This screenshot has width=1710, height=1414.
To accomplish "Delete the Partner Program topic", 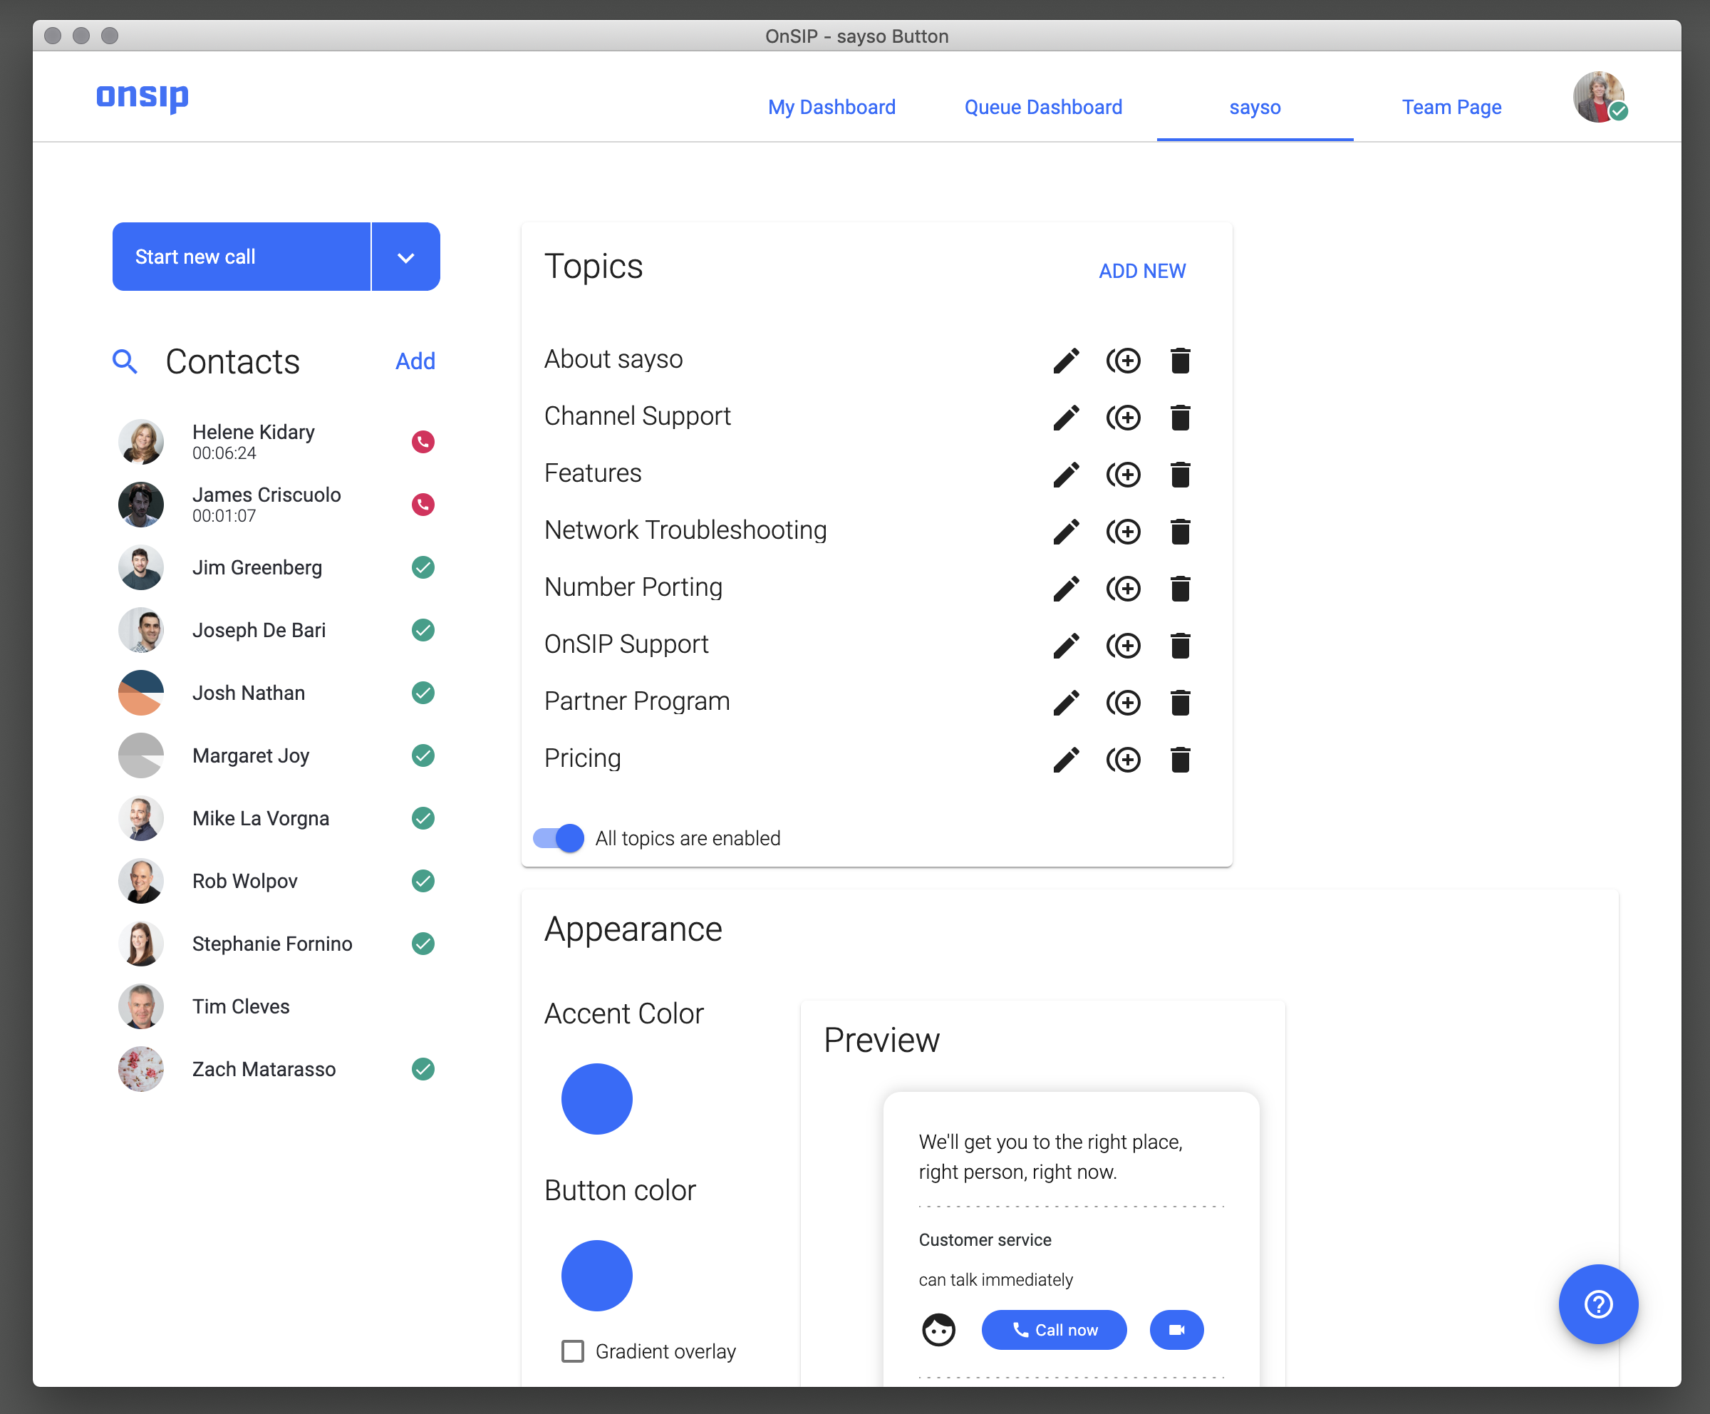I will pyautogui.click(x=1180, y=702).
